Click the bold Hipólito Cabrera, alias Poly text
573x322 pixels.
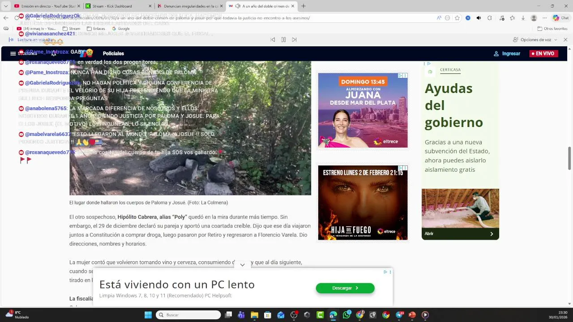[152, 217]
